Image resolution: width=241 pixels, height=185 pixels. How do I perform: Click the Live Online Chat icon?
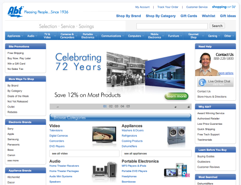[x=202, y=82]
